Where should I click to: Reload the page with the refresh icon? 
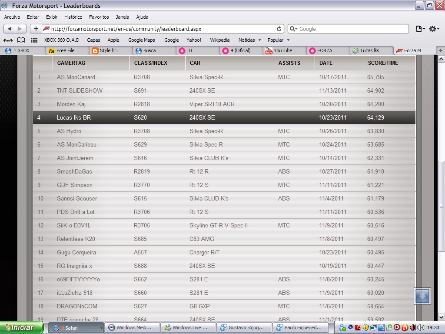pos(279,29)
